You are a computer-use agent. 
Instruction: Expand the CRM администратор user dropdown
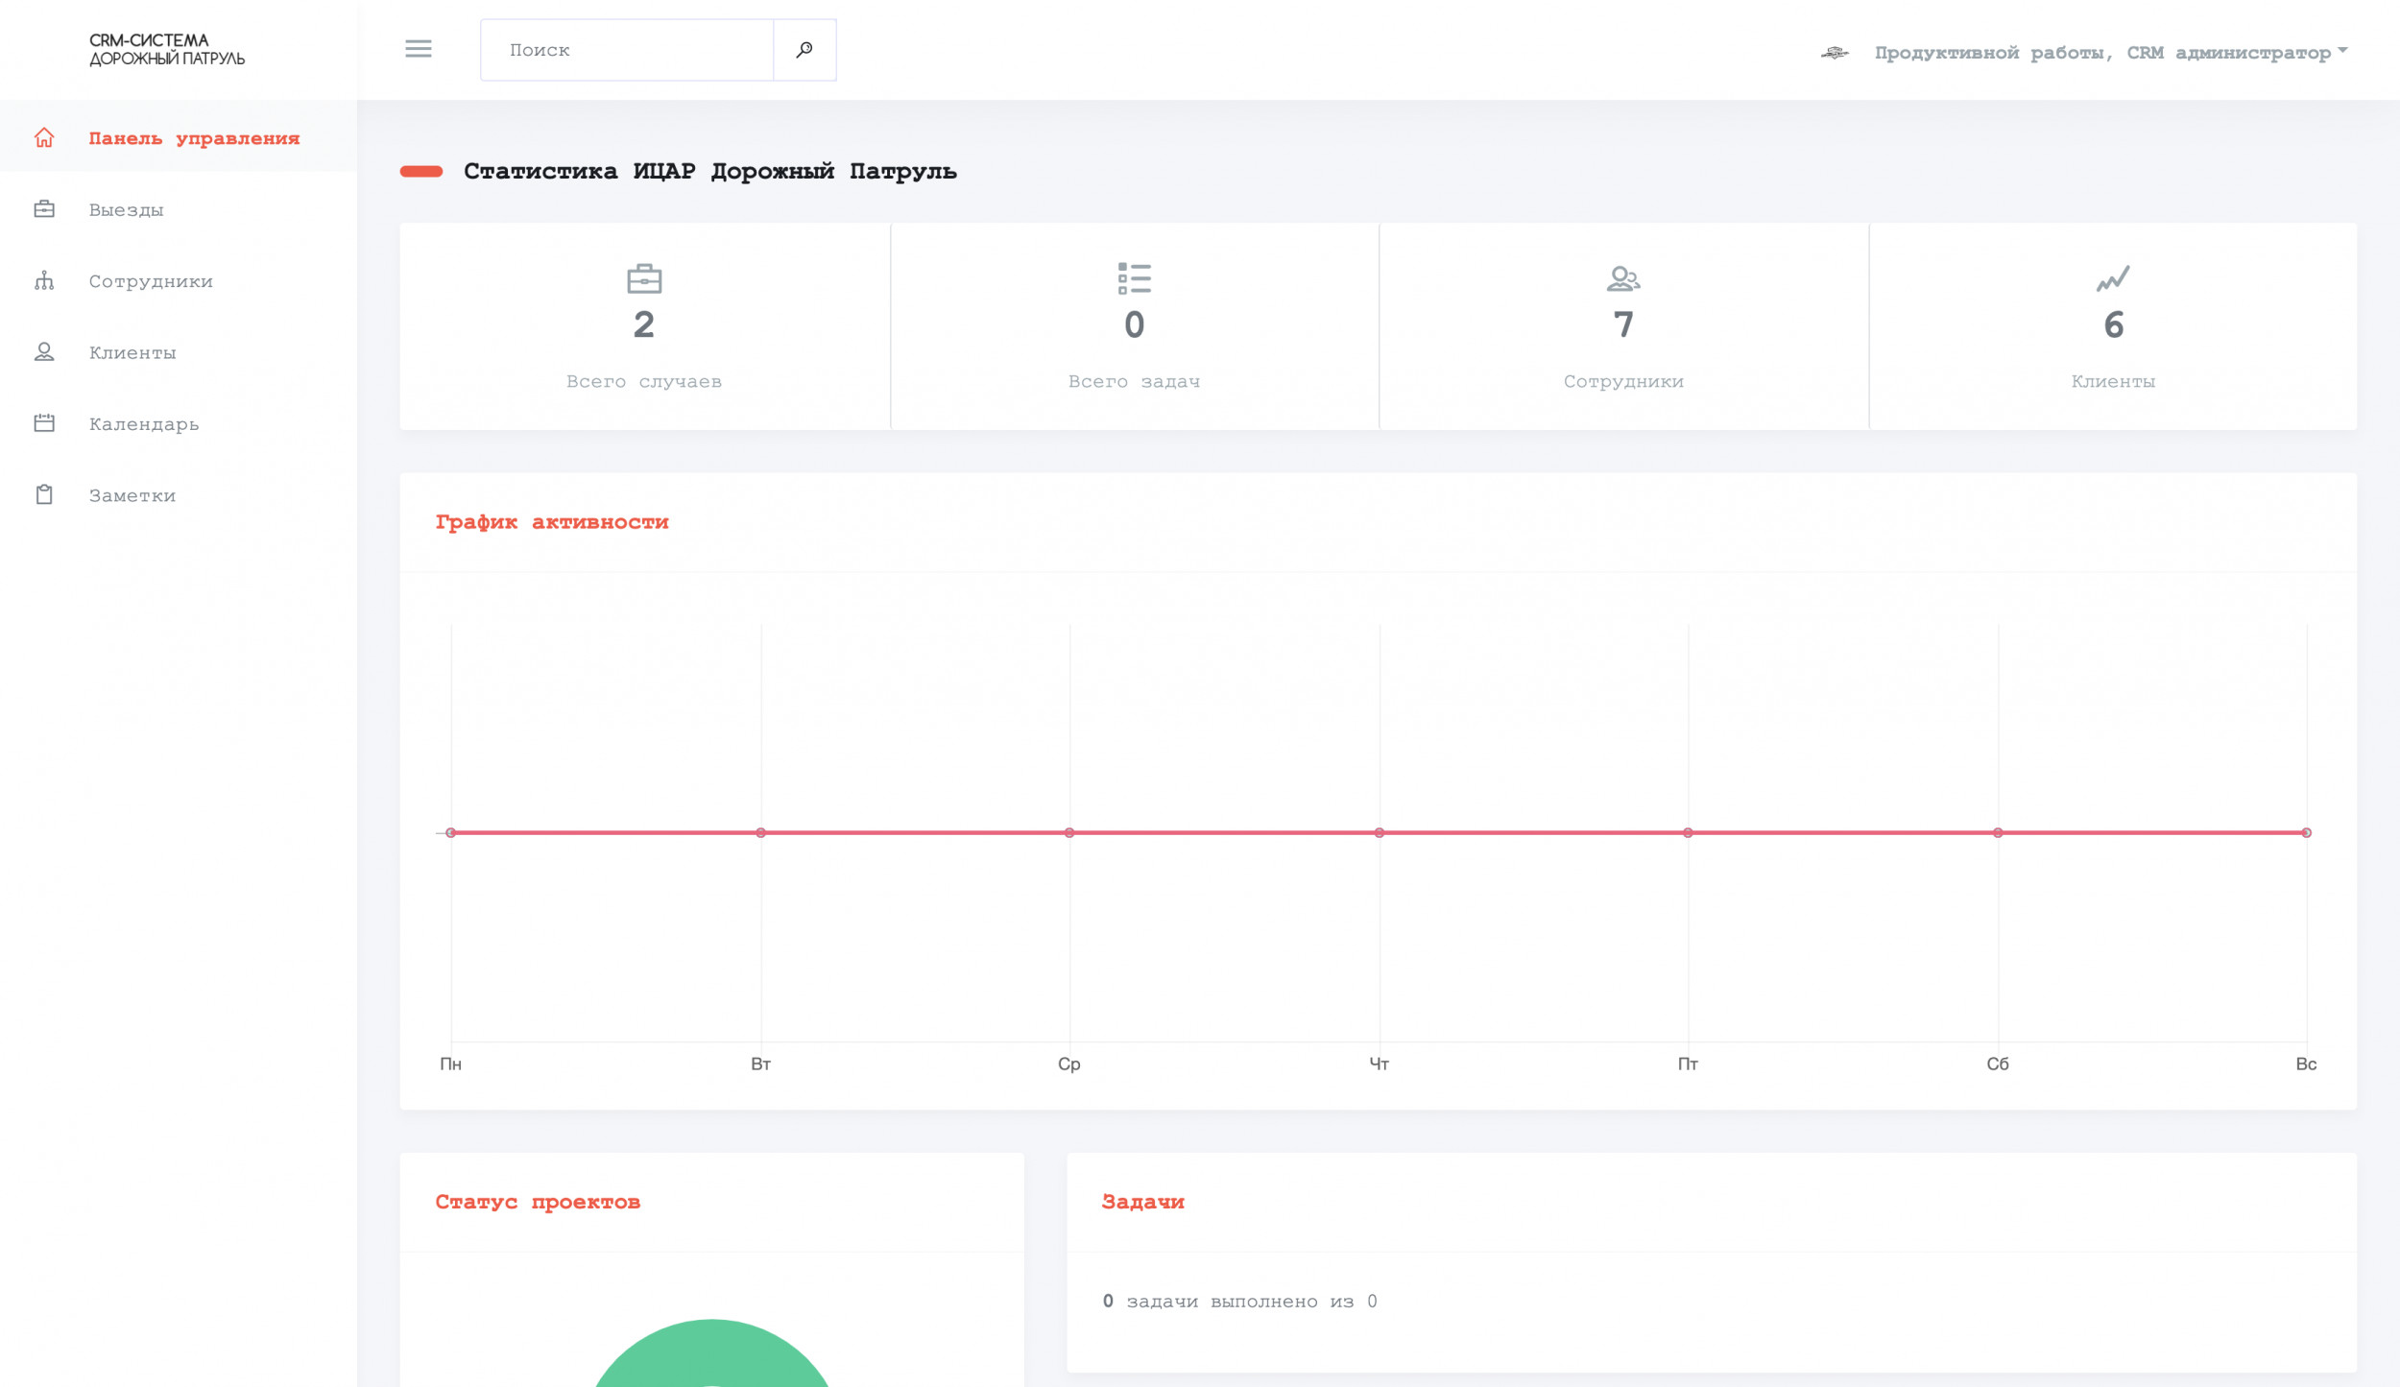coord(2102,53)
